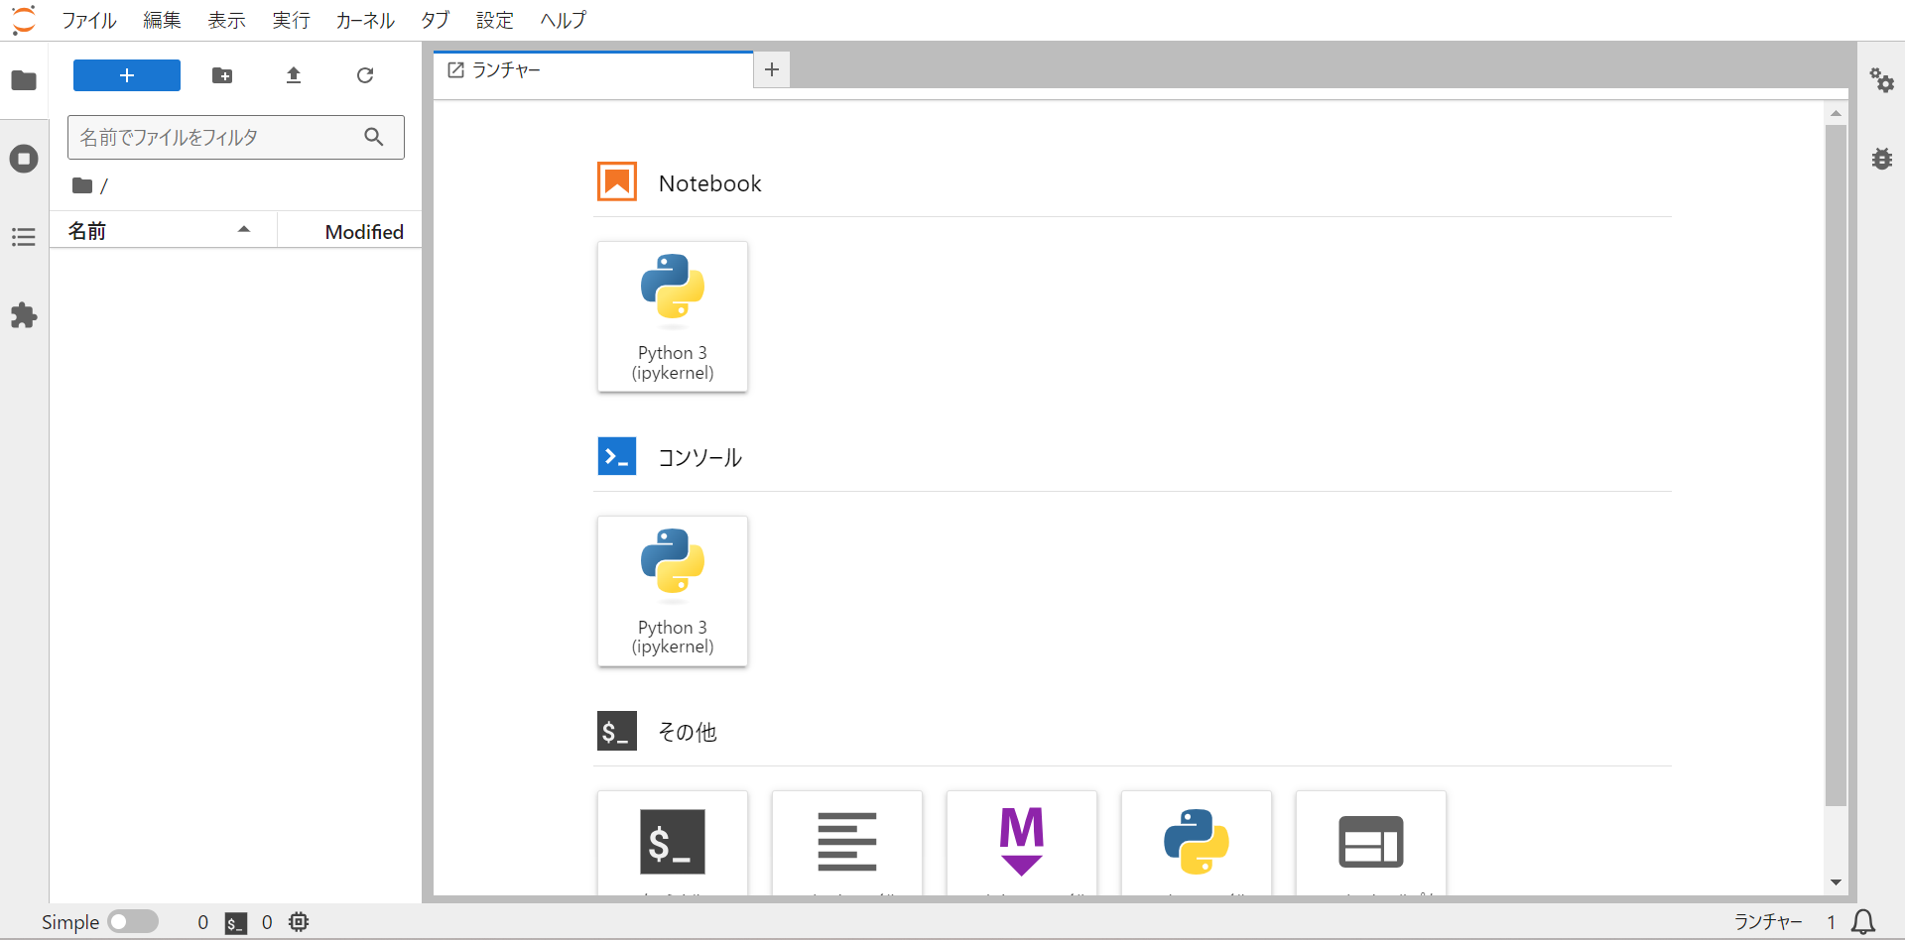The width and height of the screenshot is (1905, 940).
Task: Open the debugger bug icon
Action: [1881, 159]
